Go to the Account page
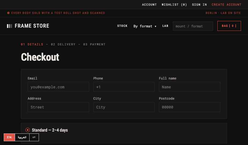The height and width of the screenshot is (145, 248). 149,5
